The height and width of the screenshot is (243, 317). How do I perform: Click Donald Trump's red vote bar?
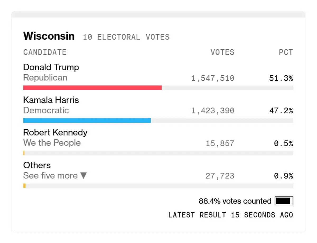point(92,88)
